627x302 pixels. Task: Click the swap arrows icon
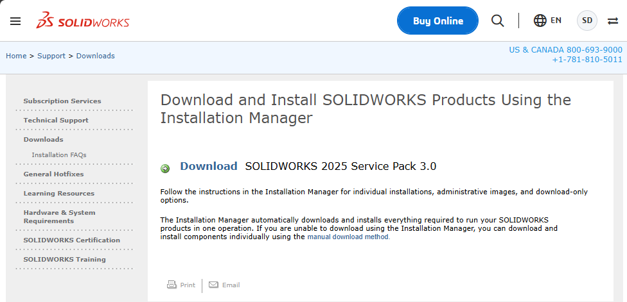point(613,21)
